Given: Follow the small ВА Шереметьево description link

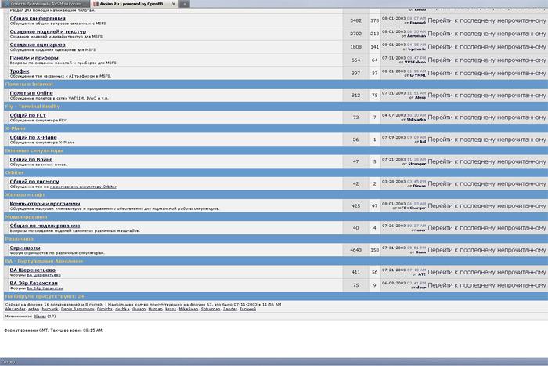Looking at the screenshot, I should click(x=44, y=275).
